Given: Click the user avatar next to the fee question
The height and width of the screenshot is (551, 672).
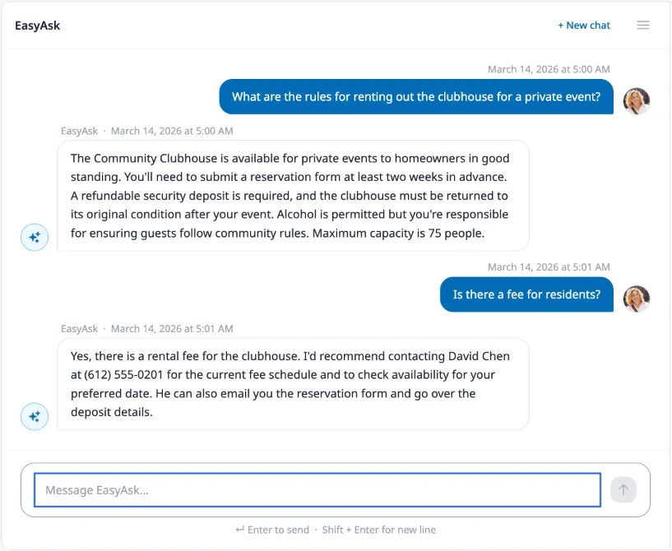Looking at the screenshot, I should pos(637,299).
